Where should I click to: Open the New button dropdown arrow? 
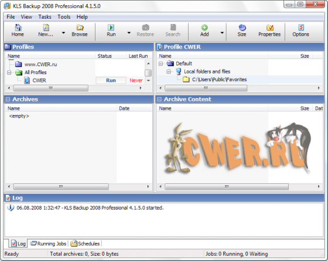point(63,33)
